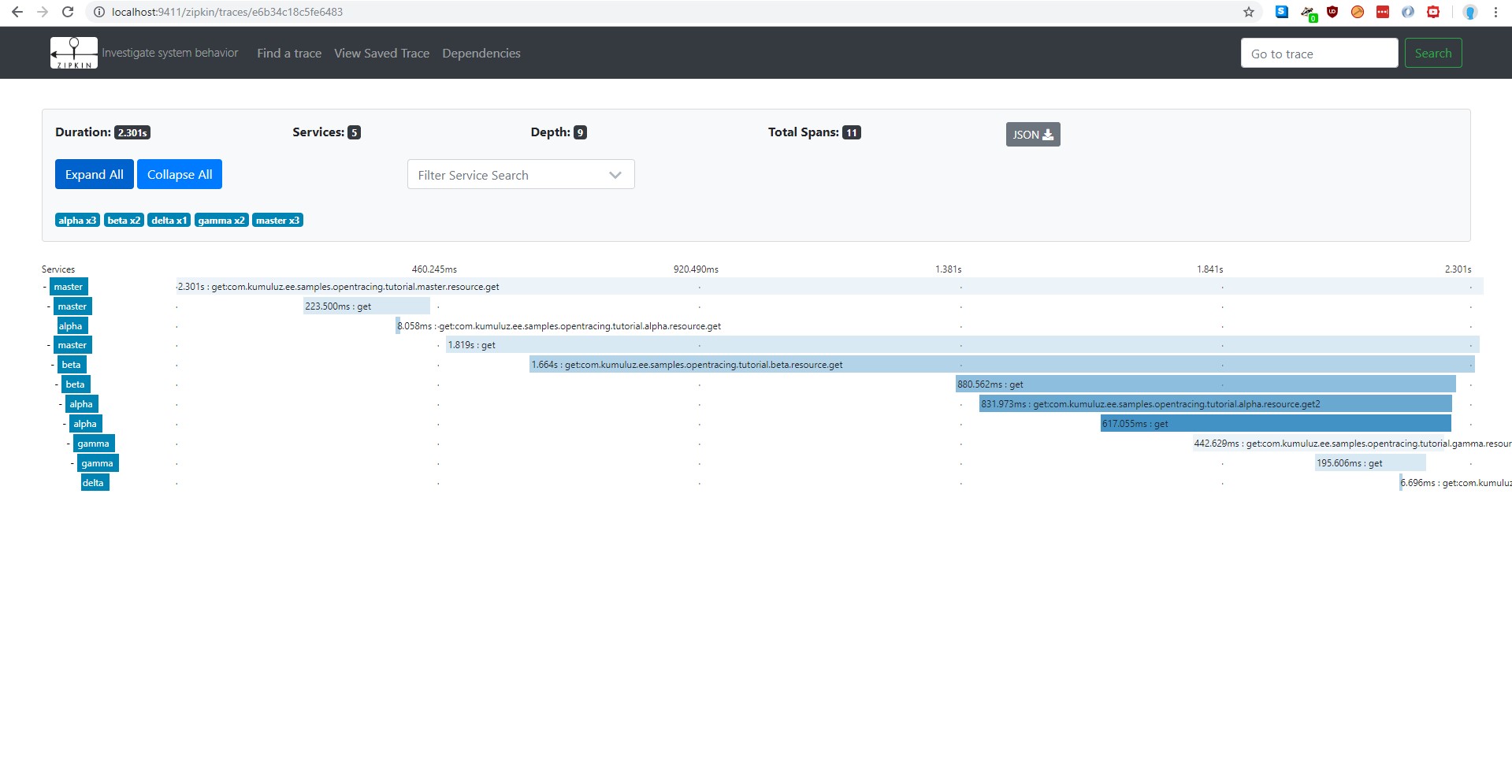Select the 1.664s beta.resource.get span bar
Viewport: 1512px width, 776px height.
1002,365
